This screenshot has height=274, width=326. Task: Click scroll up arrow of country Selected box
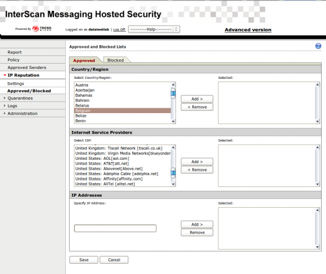(x=317, y=84)
